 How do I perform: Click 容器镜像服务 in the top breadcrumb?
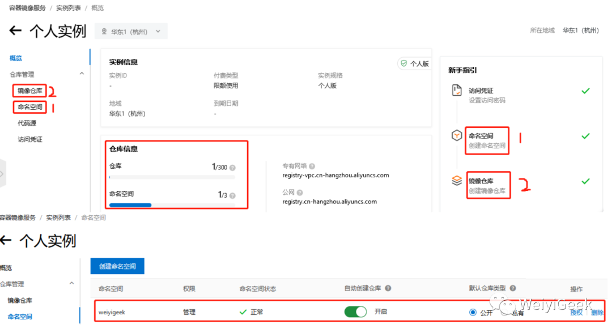[27, 8]
